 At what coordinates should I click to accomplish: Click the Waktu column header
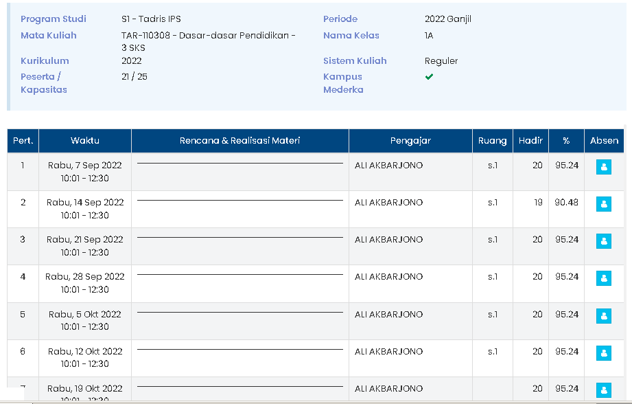[x=85, y=141]
